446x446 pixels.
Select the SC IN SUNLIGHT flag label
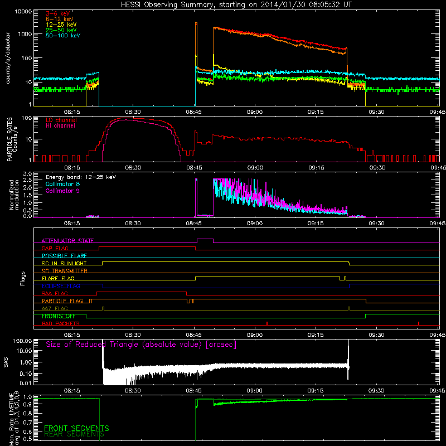(x=64, y=263)
